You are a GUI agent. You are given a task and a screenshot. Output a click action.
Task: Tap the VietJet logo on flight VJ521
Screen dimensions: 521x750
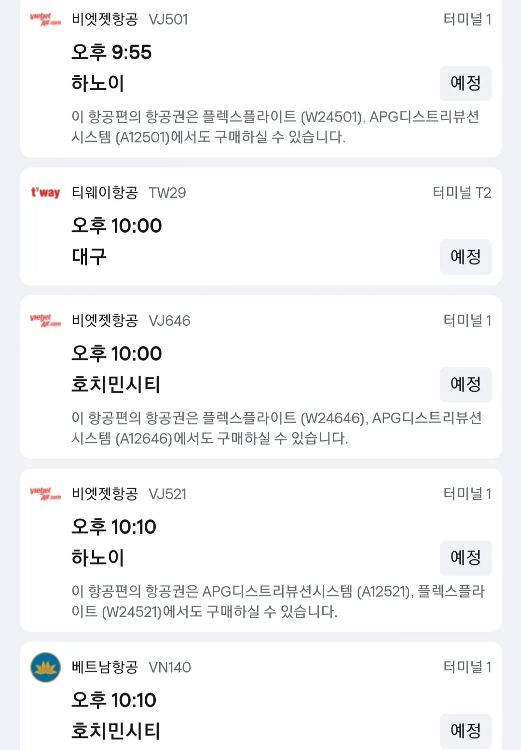[x=45, y=494]
